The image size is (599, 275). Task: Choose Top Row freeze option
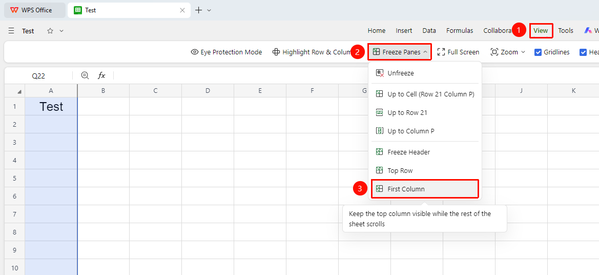[x=425, y=170]
